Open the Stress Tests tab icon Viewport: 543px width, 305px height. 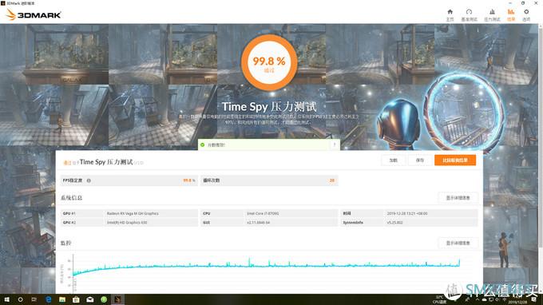tap(492, 12)
